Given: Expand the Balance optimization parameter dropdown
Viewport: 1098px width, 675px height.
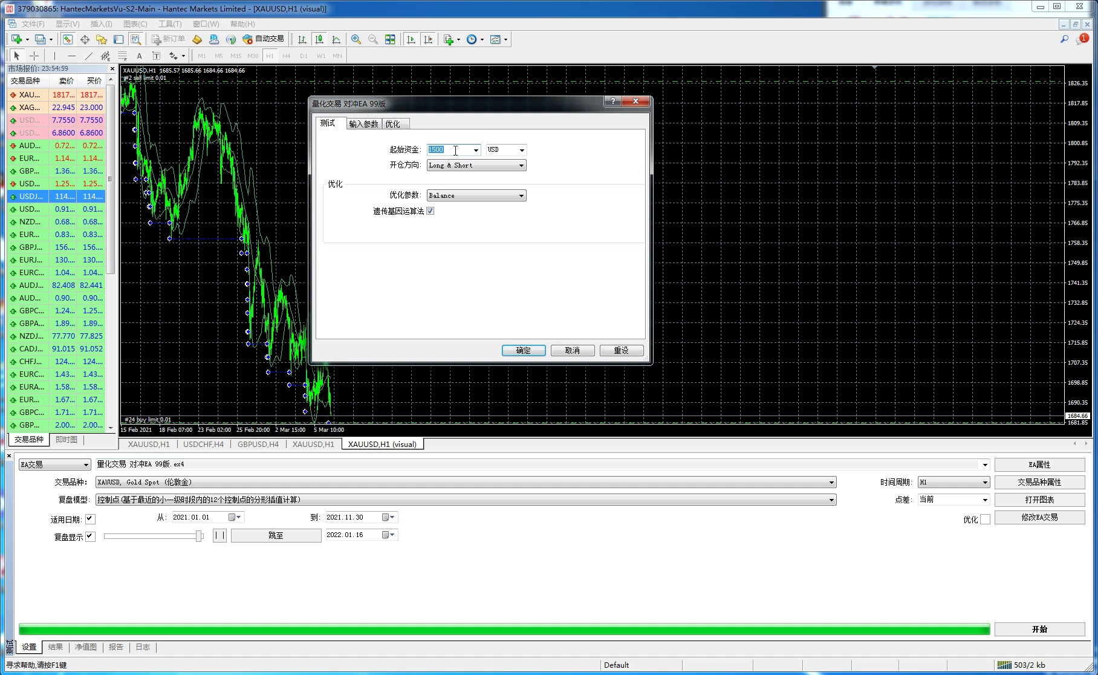Looking at the screenshot, I should 476,195.
